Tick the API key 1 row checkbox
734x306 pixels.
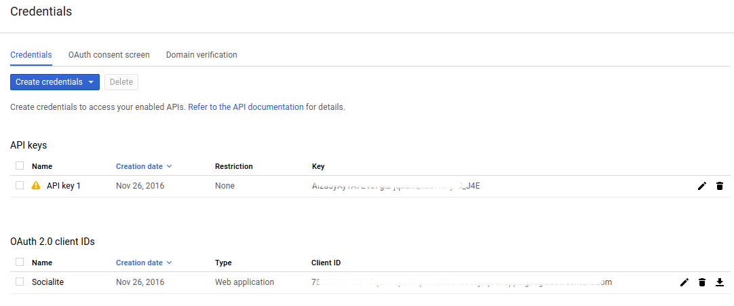pyautogui.click(x=20, y=185)
